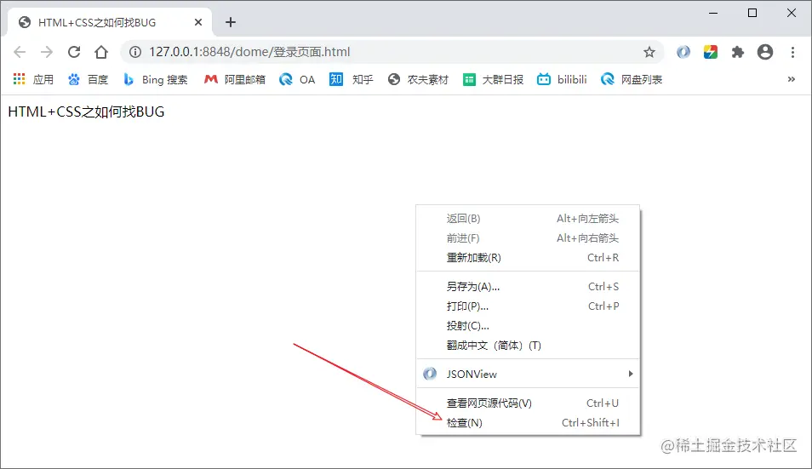Open the Extensions puzzle-piece menu

click(x=737, y=52)
